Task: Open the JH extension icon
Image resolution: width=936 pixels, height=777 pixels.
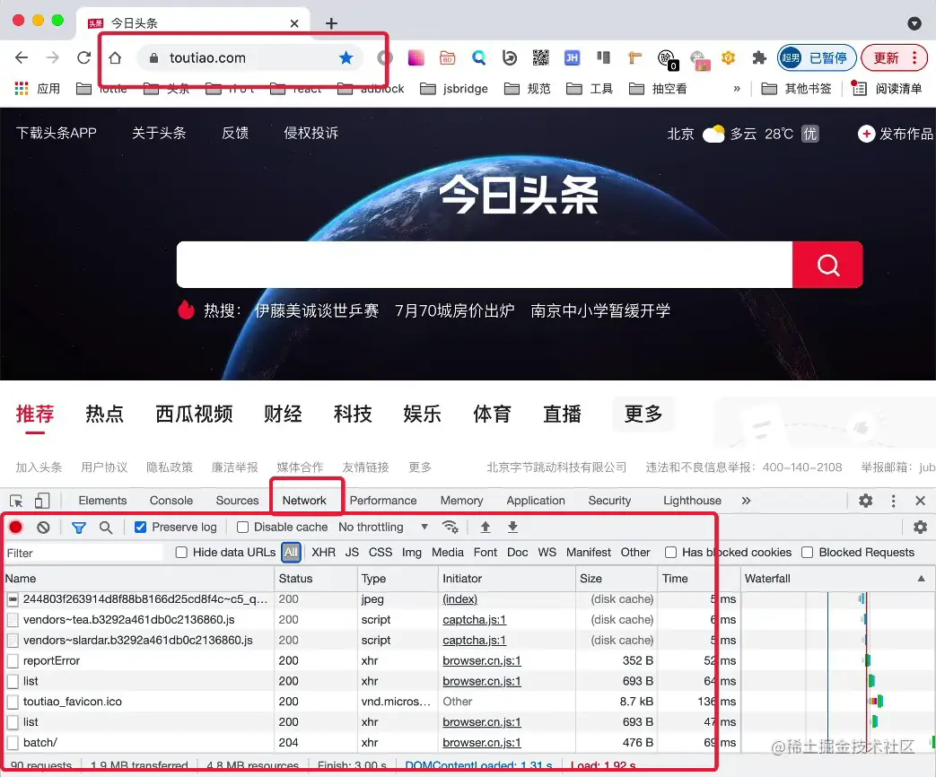Action: (572, 58)
